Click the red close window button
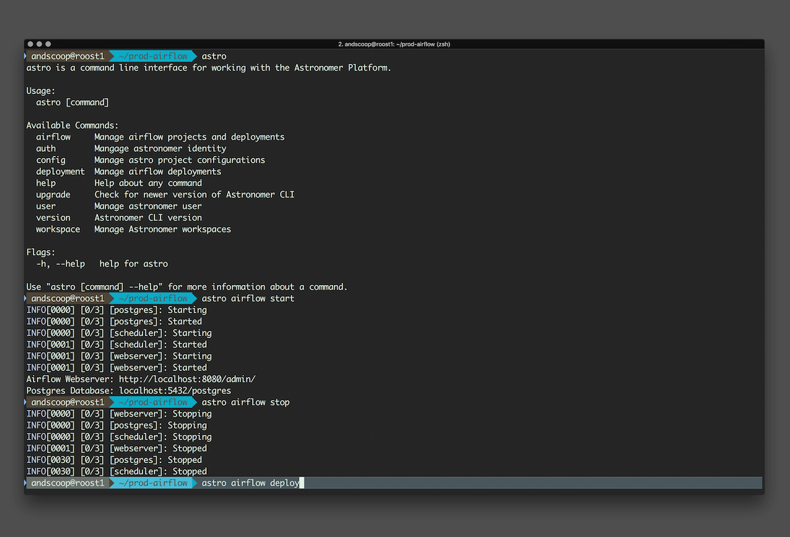Screen dimensions: 790x537 (x=30, y=44)
